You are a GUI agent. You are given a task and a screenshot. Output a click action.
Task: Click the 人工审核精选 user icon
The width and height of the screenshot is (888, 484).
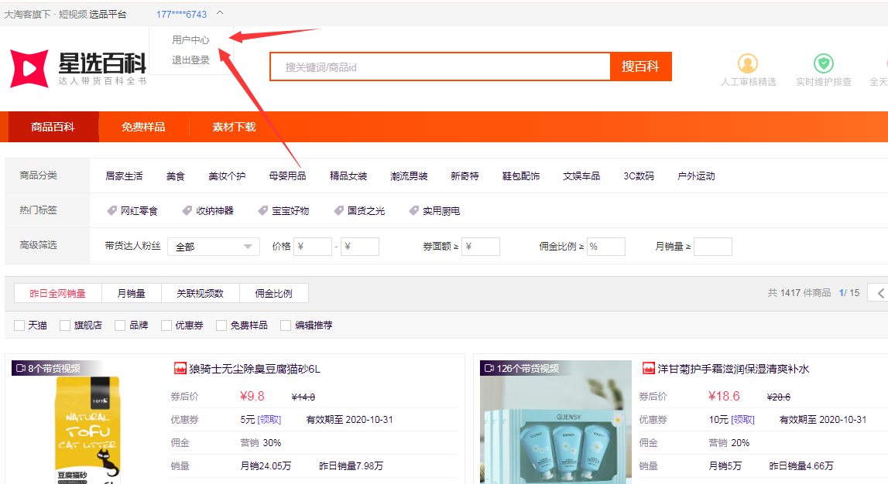(747, 63)
